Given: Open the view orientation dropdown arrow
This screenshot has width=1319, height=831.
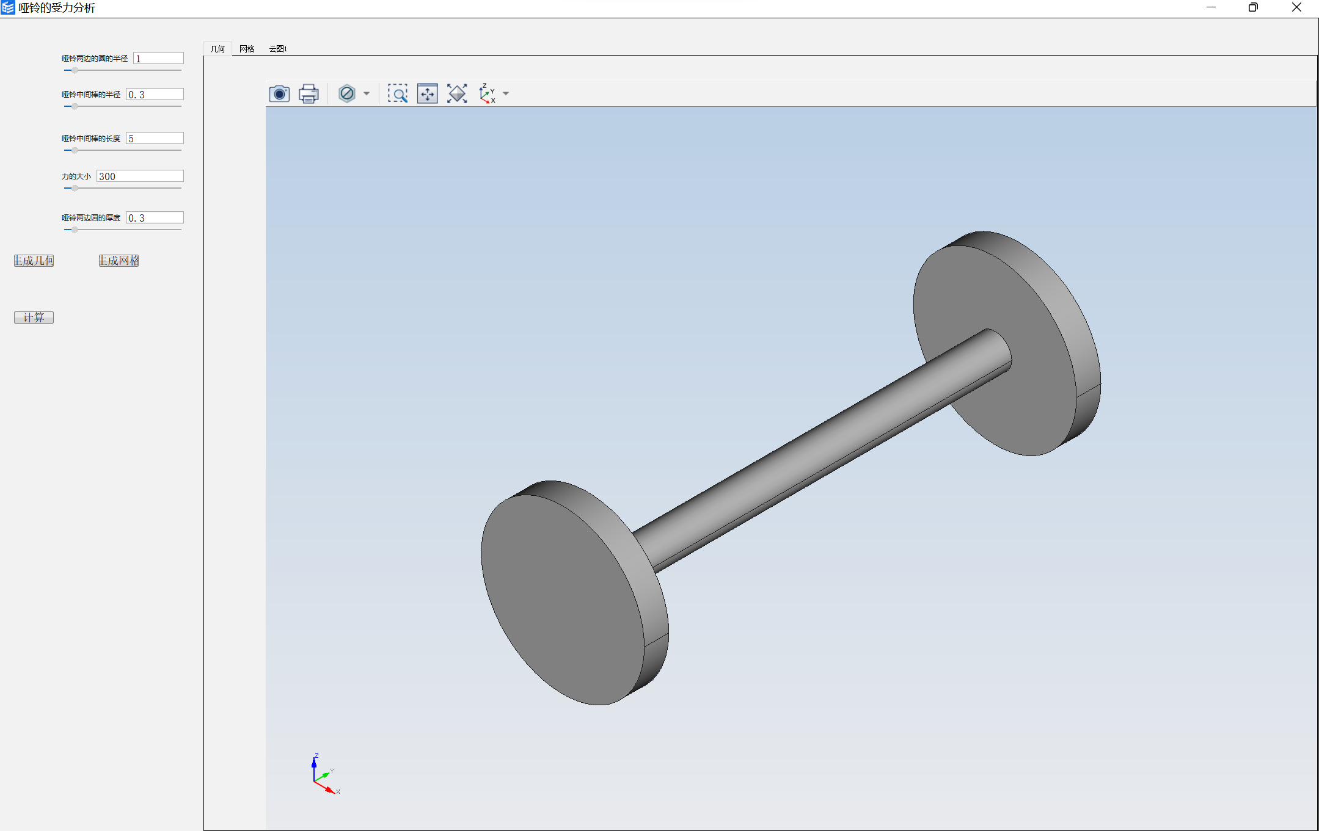Looking at the screenshot, I should tap(506, 93).
